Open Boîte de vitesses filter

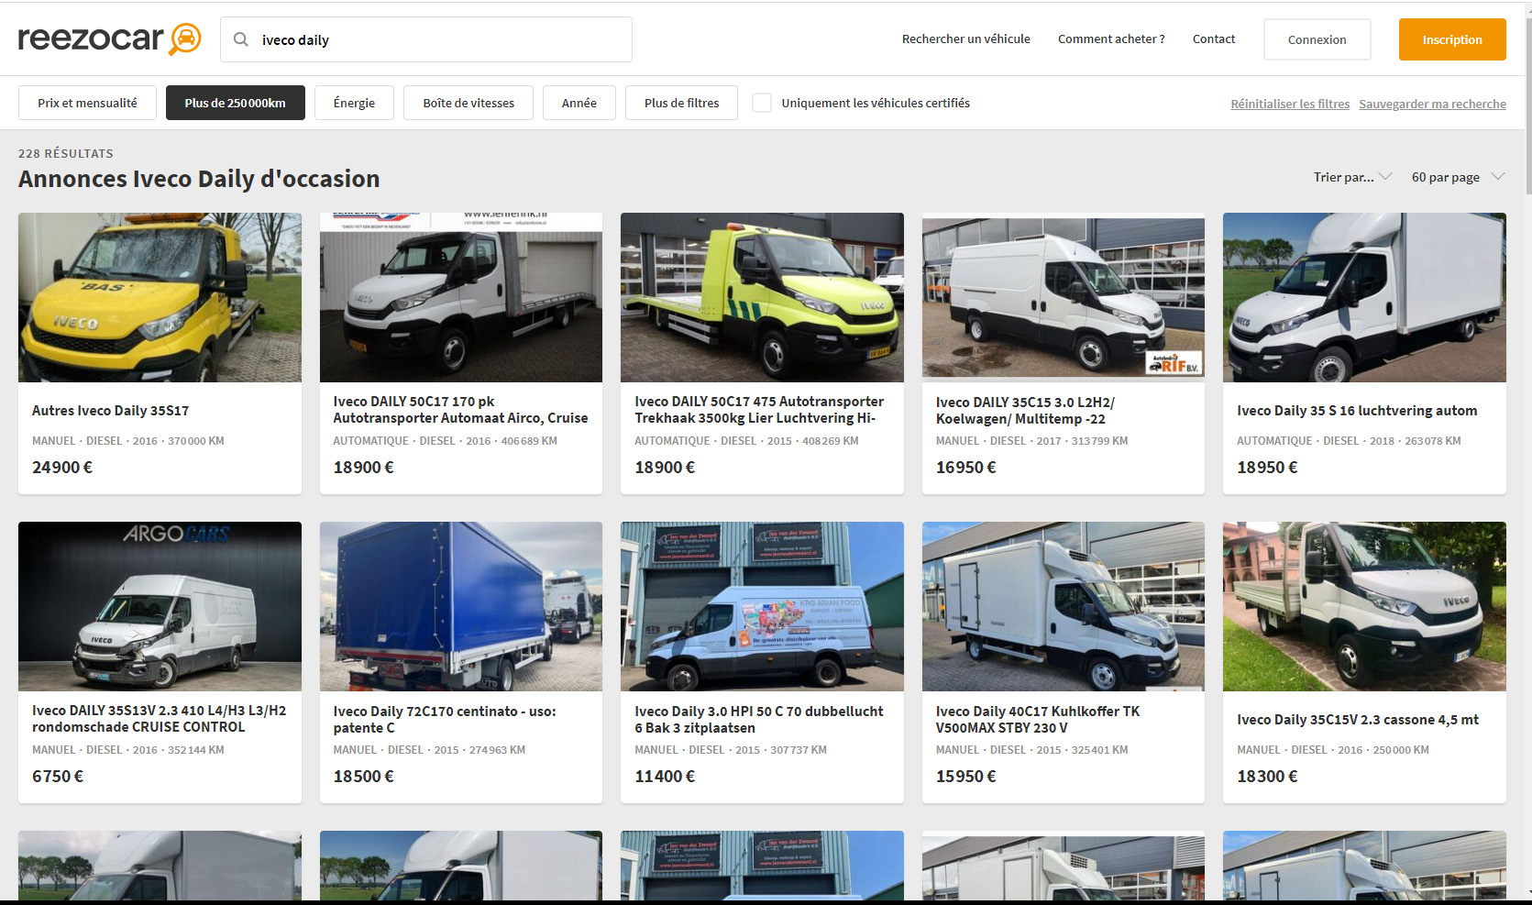[x=468, y=103]
